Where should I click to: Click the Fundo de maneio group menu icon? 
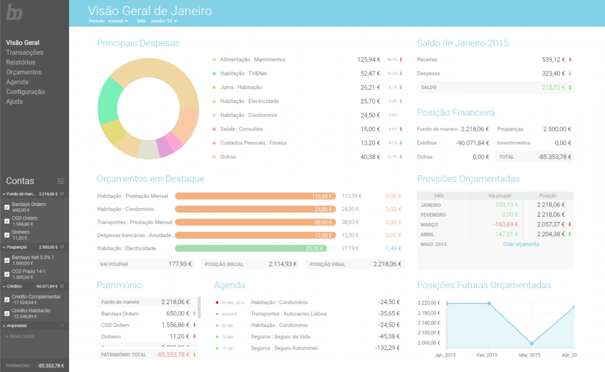pyautogui.click(x=62, y=194)
